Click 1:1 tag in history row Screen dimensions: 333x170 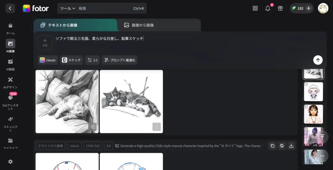[x=109, y=146]
